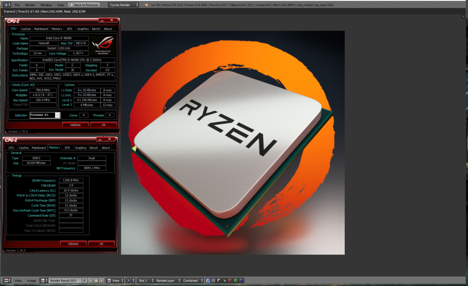Open Processor #1 selection dropdown
468x286 pixels.
45,115
